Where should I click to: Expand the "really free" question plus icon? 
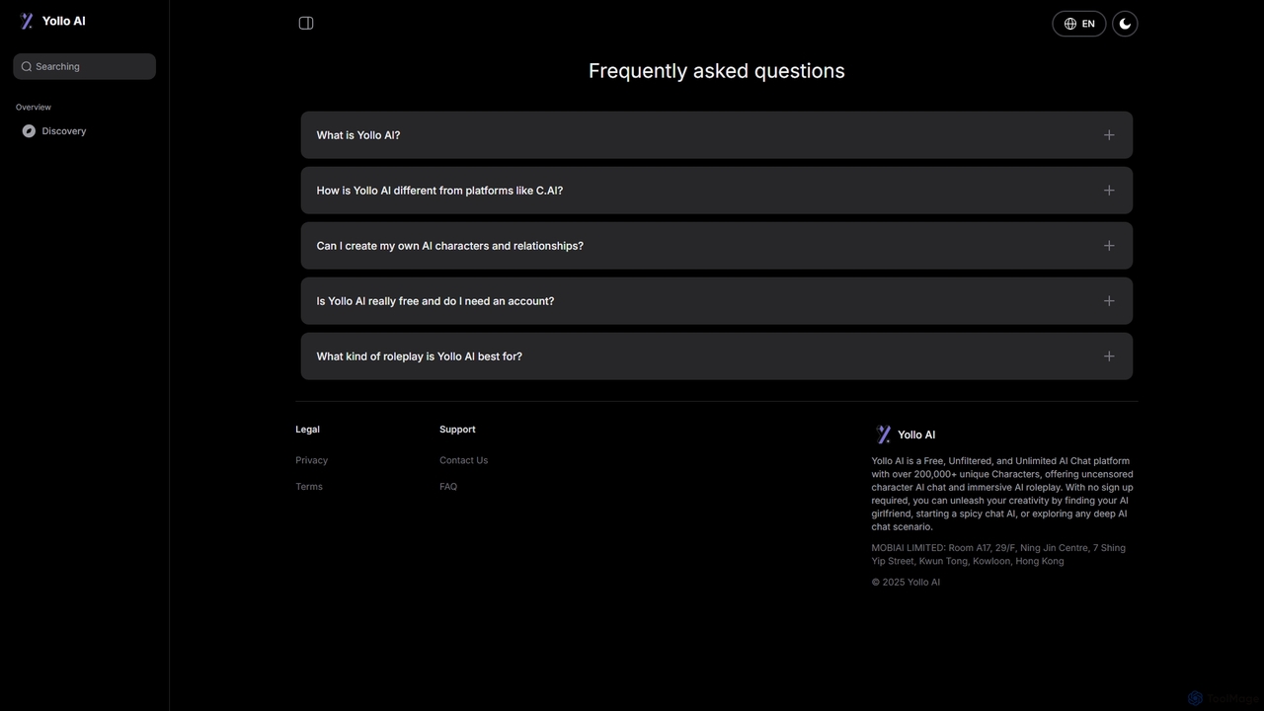1109,301
